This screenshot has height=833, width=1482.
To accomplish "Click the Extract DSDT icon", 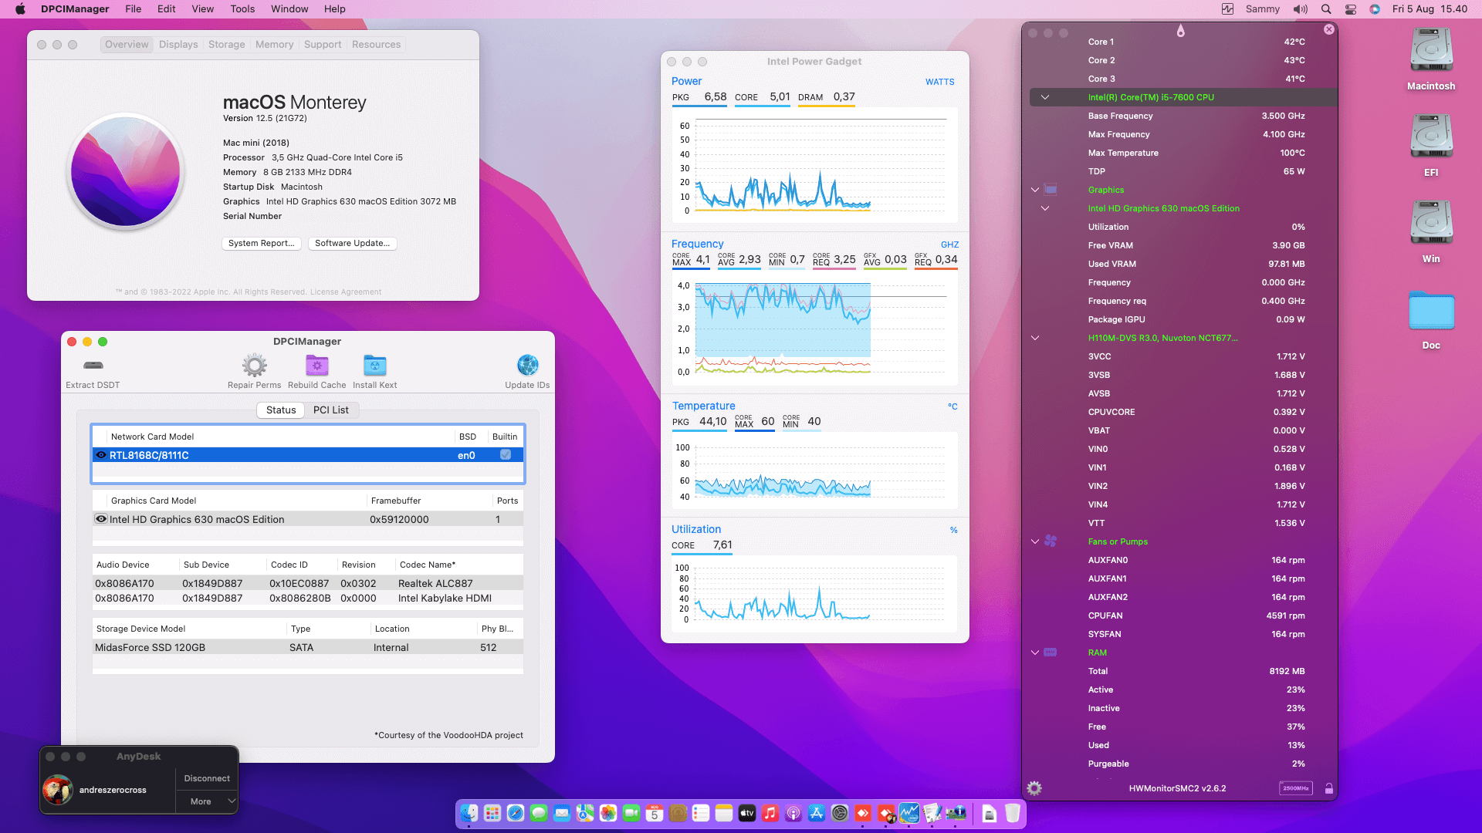I will pos(93,366).
